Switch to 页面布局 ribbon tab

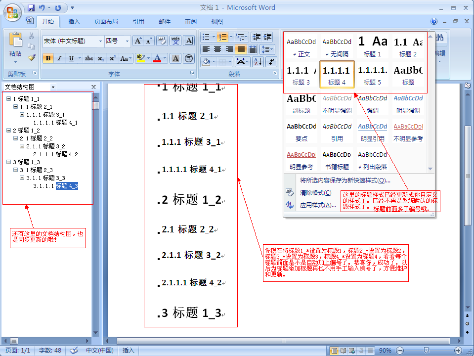pos(106,21)
